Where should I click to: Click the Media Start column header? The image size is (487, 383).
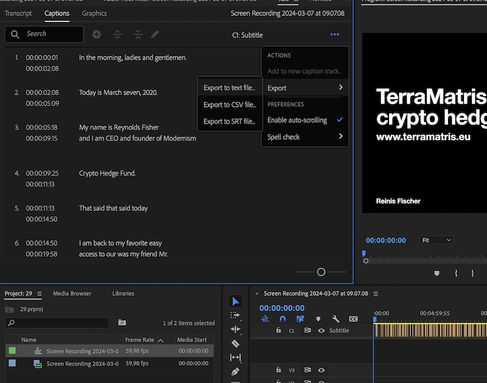click(x=192, y=340)
